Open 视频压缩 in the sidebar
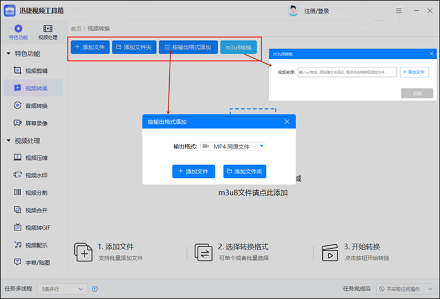 tap(33, 157)
